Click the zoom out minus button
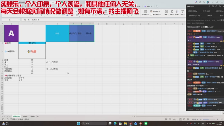224x126 pixels. pyautogui.click(x=200, y=119)
